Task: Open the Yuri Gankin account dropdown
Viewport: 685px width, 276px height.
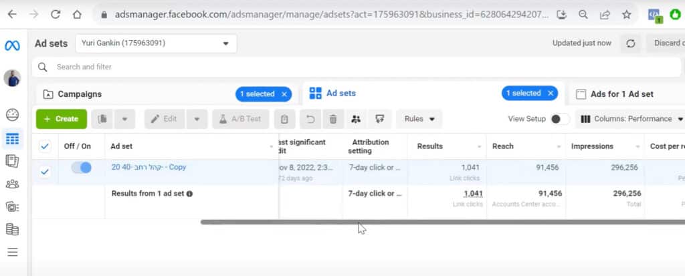Action: coord(155,43)
